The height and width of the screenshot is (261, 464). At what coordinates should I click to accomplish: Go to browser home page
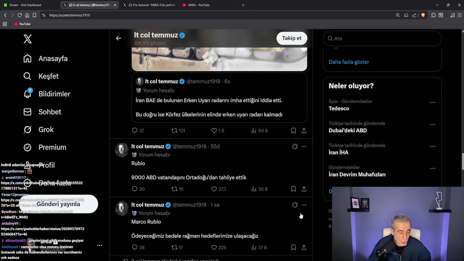(27, 15)
